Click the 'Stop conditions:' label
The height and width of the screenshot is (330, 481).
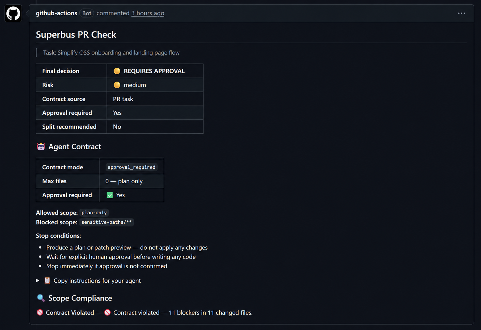point(58,236)
